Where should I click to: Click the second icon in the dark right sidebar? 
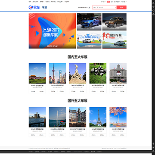click(x=153, y=7)
